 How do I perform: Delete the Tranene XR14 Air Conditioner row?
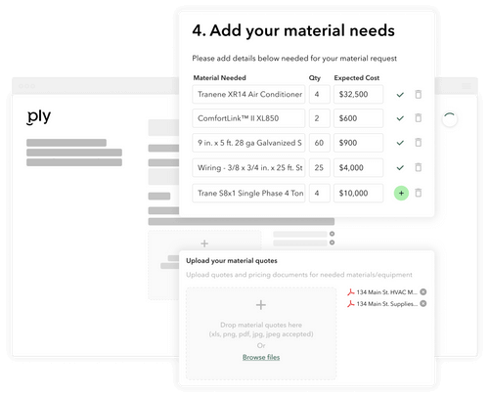coord(418,94)
